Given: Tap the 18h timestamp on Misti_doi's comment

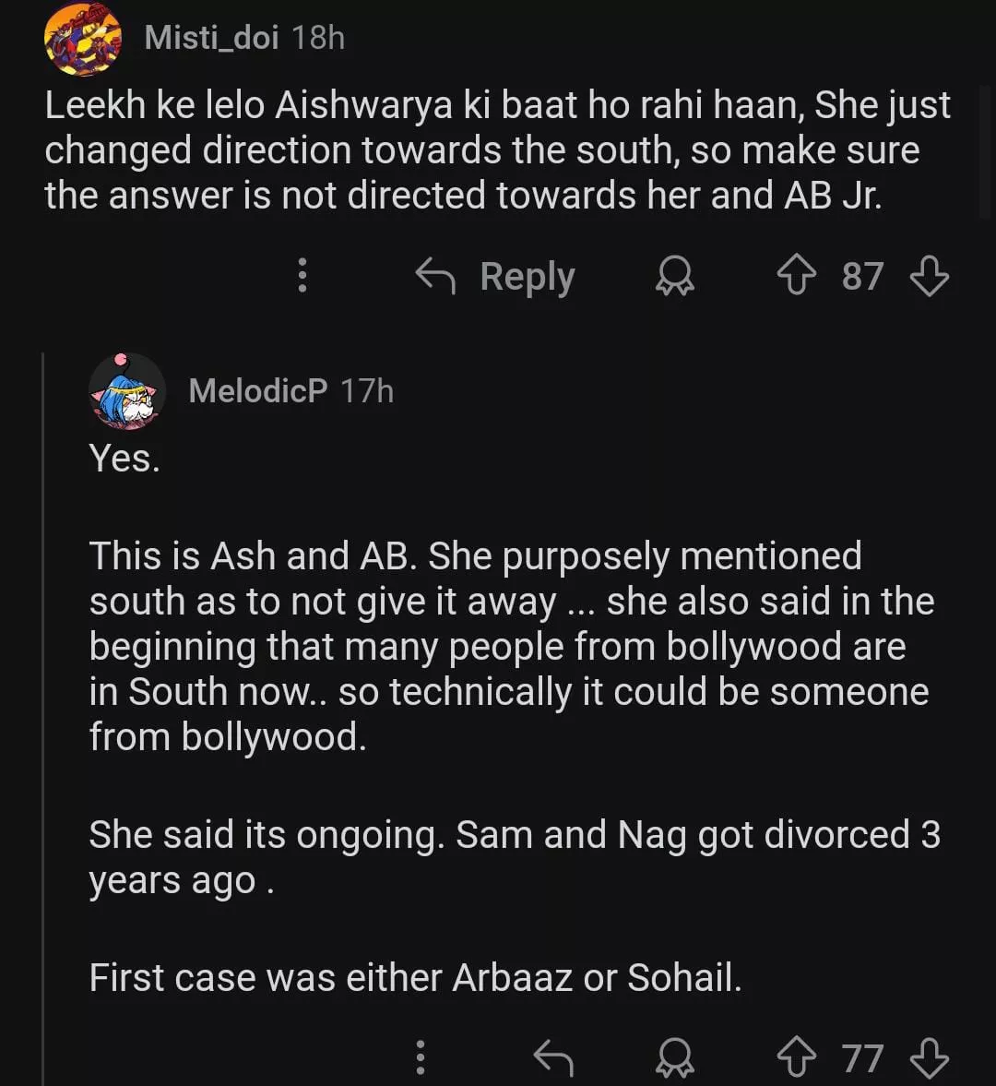Looking at the screenshot, I should (x=318, y=38).
